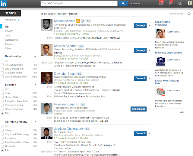Open Joydipta Chakraborty name link

69,129
